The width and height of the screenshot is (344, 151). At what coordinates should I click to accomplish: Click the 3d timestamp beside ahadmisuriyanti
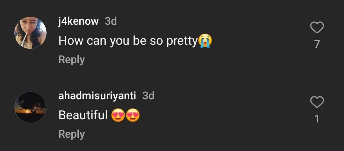[x=148, y=96]
